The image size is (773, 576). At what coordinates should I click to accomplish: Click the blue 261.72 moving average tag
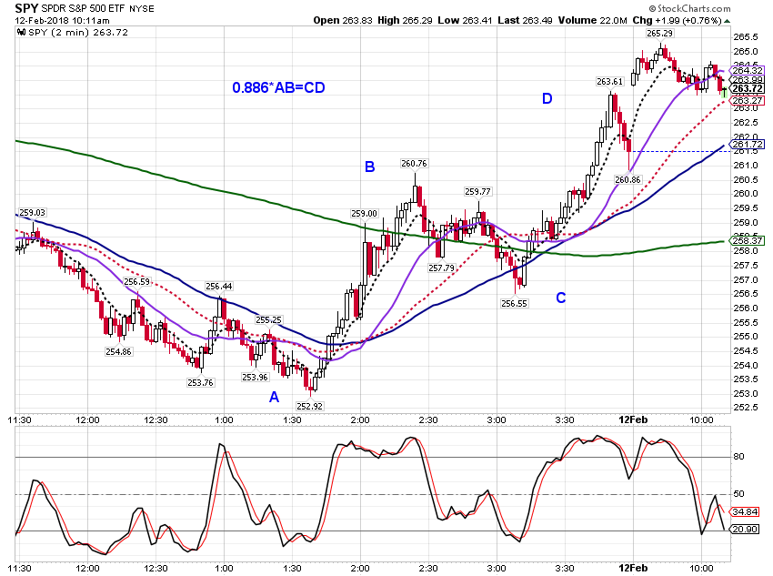[x=748, y=145]
